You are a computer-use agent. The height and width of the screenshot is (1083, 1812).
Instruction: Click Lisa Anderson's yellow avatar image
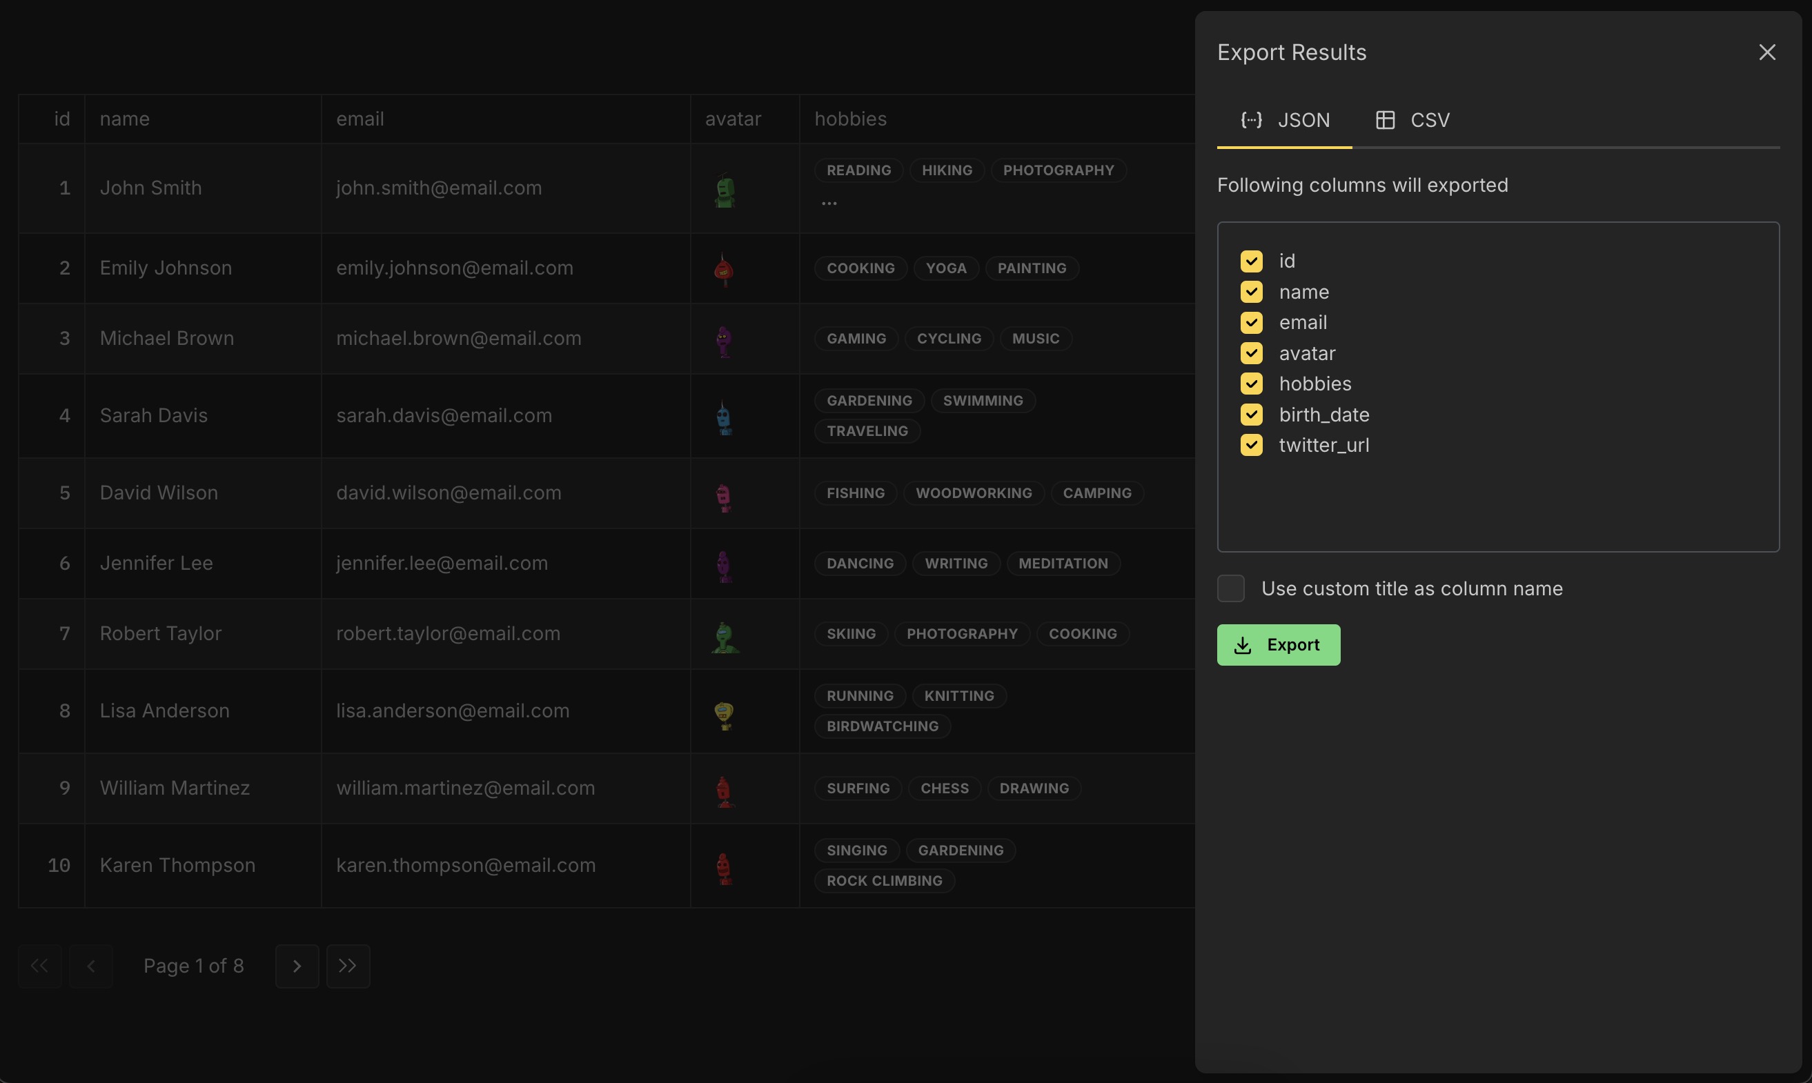pos(723,715)
